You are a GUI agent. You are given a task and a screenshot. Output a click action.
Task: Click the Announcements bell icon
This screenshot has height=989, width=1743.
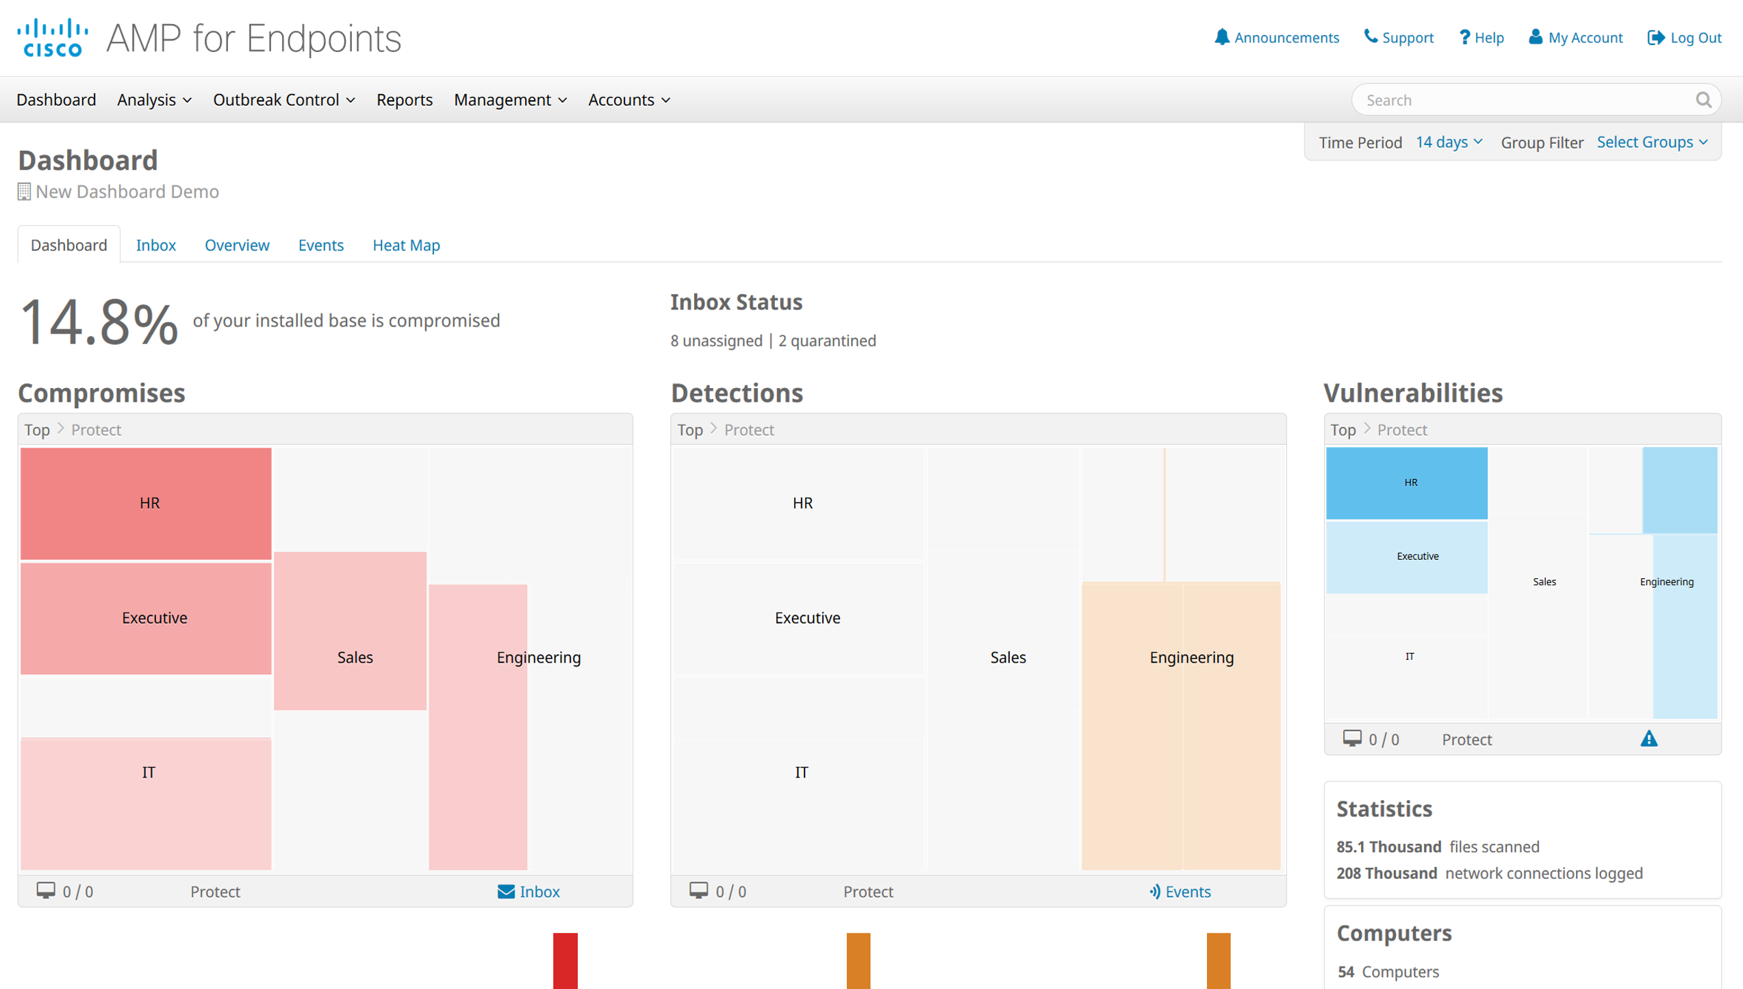pos(1221,37)
